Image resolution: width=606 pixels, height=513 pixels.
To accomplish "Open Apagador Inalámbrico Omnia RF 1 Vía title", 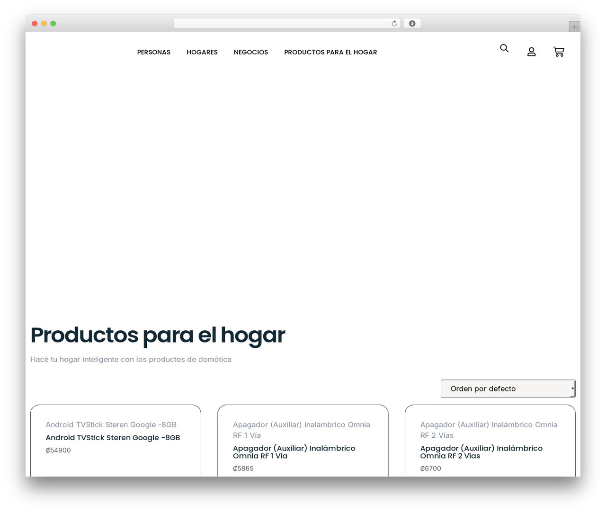I will (294, 452).
